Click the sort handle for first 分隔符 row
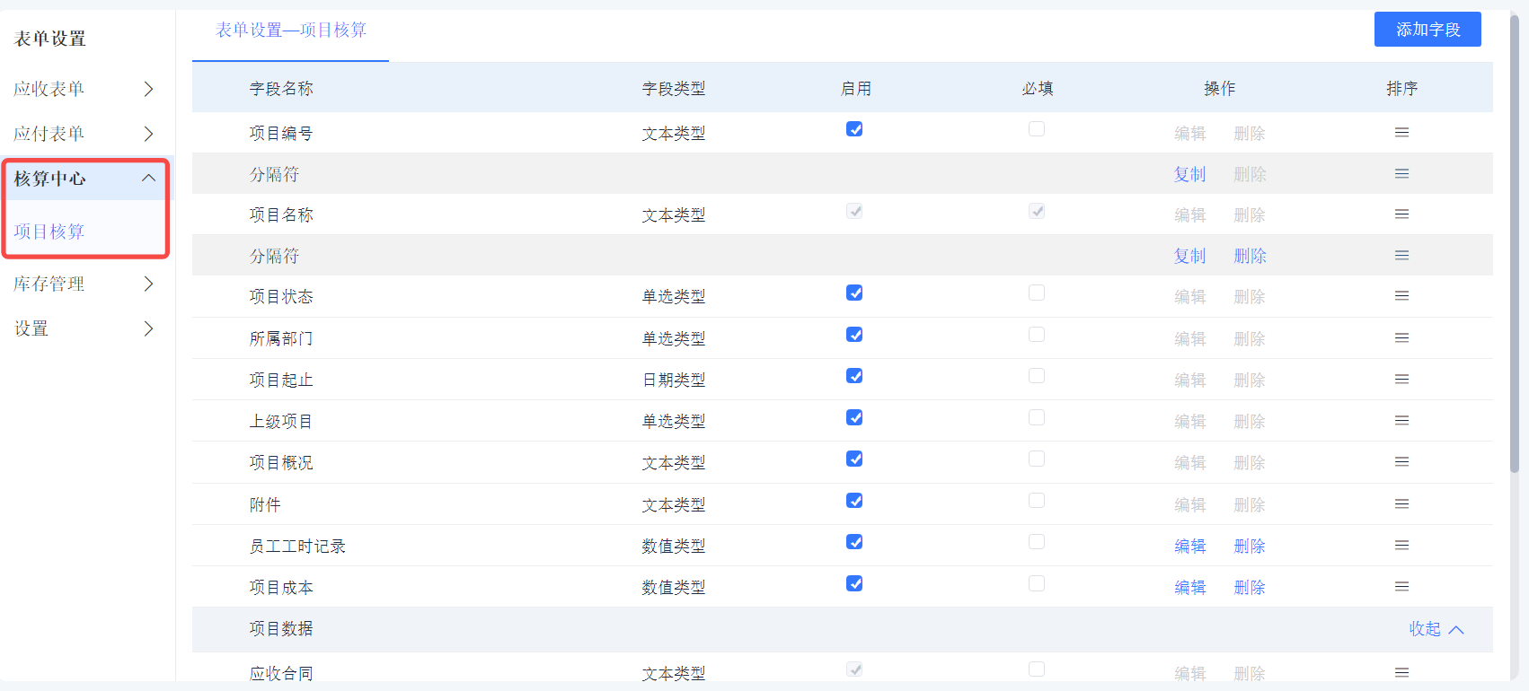Image resolution: width=1529 pixels, height=691 pixels. (1401, 174)
